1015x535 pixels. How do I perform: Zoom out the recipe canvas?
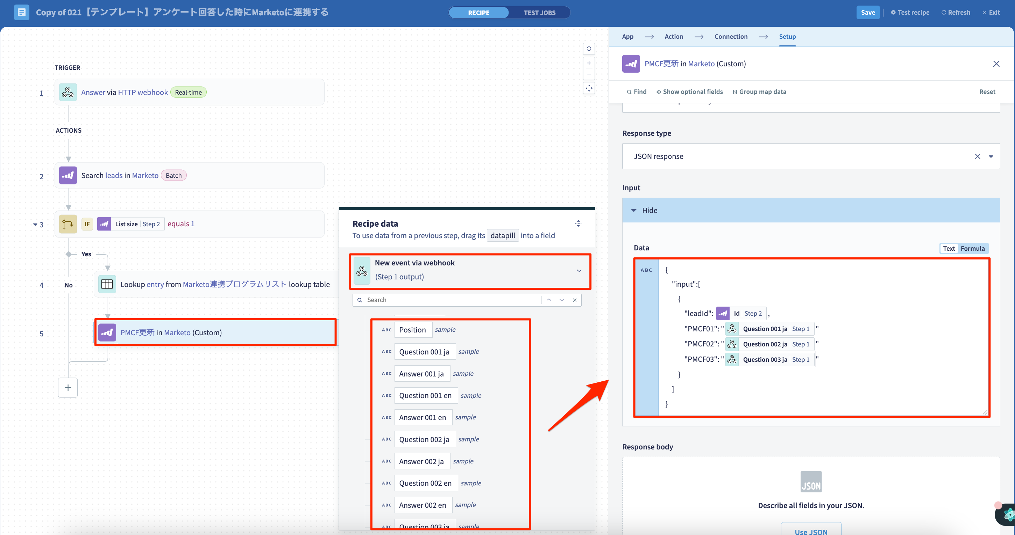[x=589, y=74]
